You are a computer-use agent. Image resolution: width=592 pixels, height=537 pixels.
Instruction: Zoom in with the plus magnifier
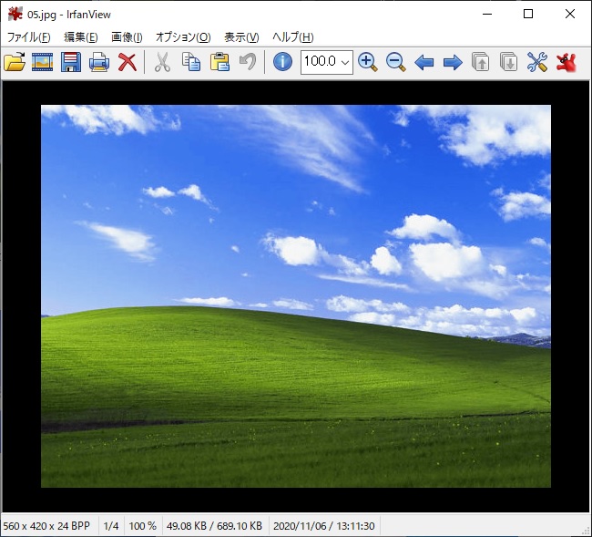click(x=367, y=62)
